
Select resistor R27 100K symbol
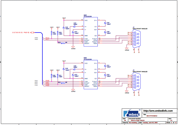52,33
